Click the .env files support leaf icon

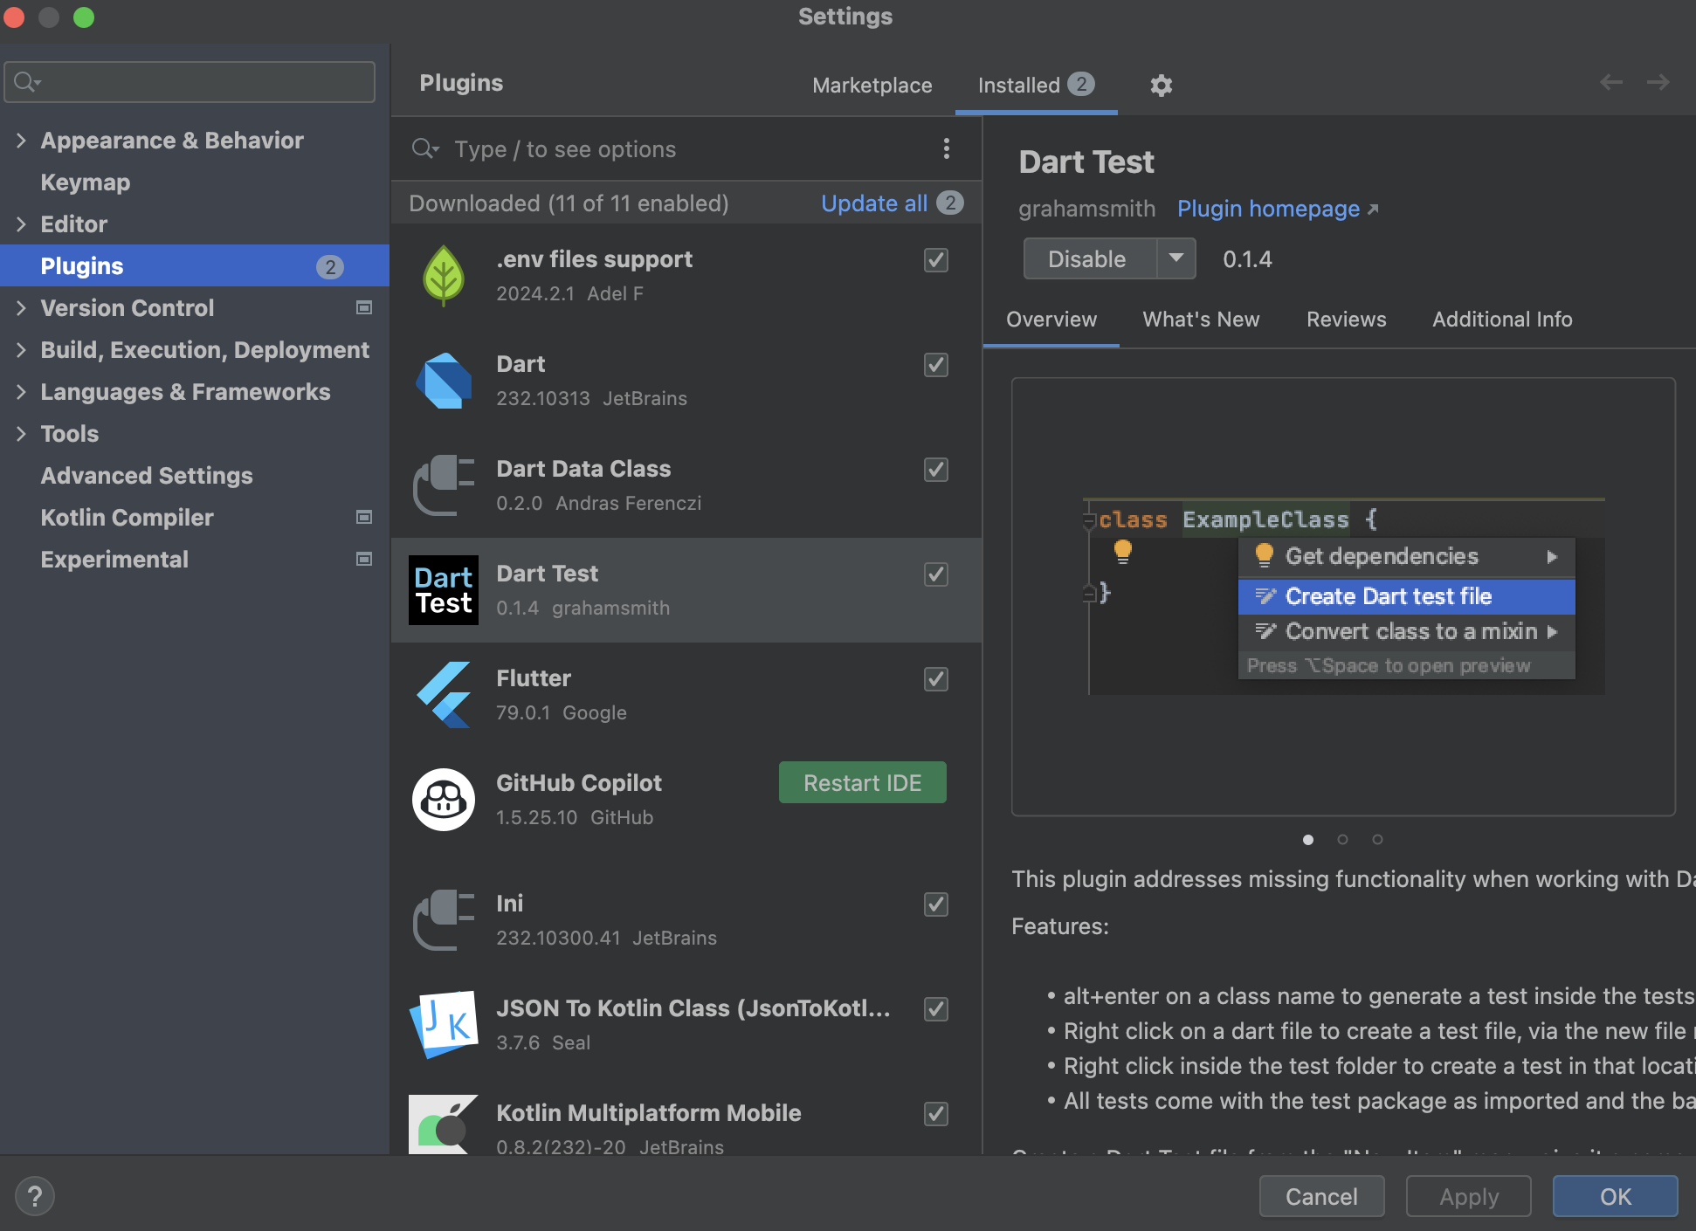click(444, 276)
